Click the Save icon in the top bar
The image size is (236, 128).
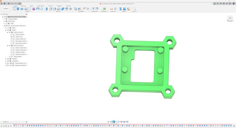[x=9, y=4]
